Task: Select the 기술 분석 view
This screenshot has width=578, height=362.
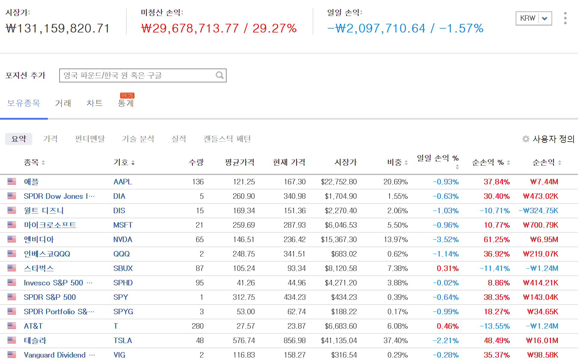Action: pos(138,139)
